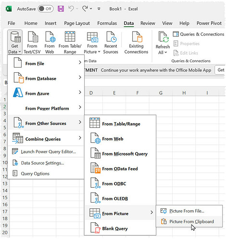Open Existing Connections in the ribbon

point(136,43)
